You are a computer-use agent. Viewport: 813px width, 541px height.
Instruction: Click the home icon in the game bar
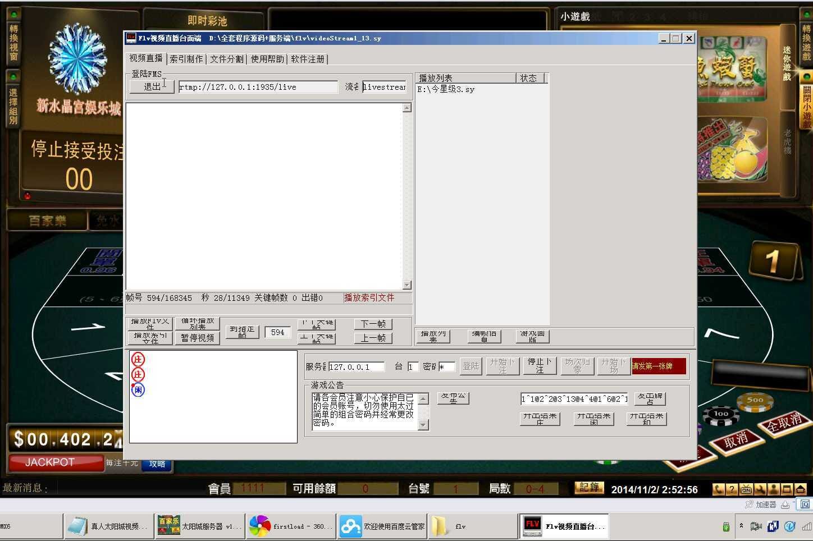(801, 489)
